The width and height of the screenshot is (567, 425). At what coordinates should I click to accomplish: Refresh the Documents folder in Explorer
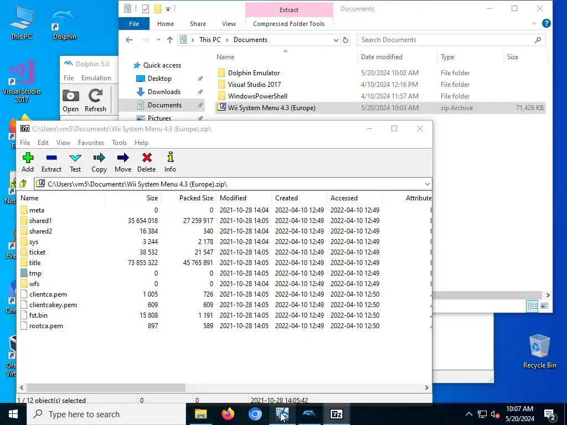coord(346,40)
